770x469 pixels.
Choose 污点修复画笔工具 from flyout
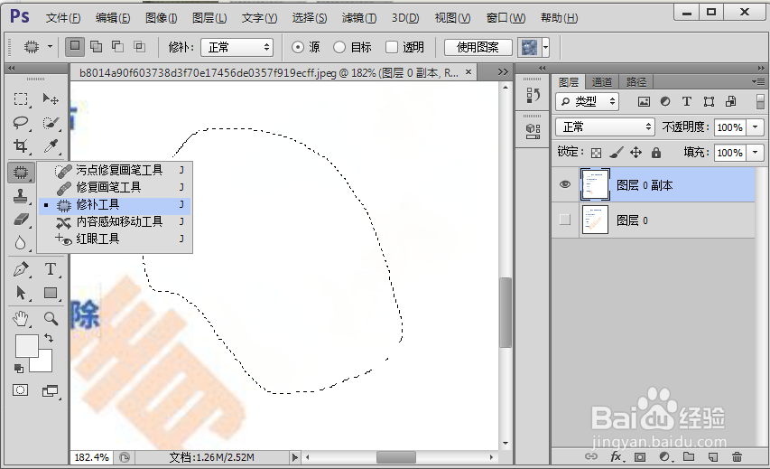(115, 170)
